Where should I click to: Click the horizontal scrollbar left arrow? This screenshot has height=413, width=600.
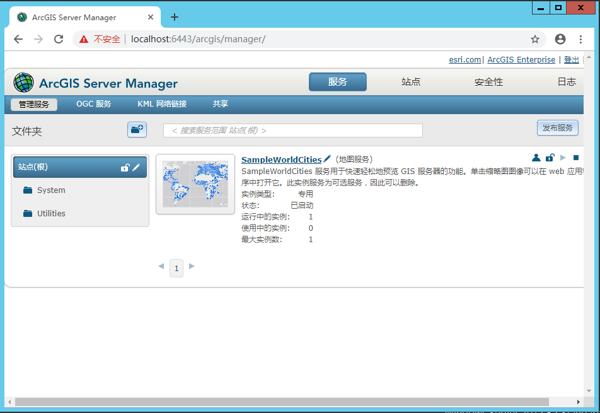point(9,402)
